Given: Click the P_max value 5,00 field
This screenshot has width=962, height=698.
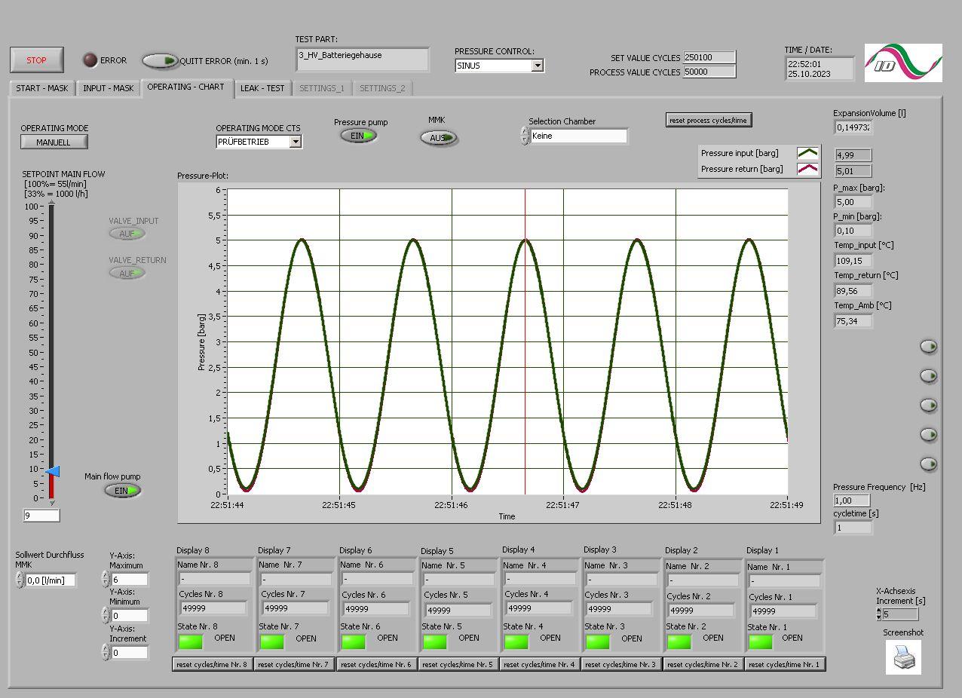Looking at the screenshot, I should pos(853,201).
